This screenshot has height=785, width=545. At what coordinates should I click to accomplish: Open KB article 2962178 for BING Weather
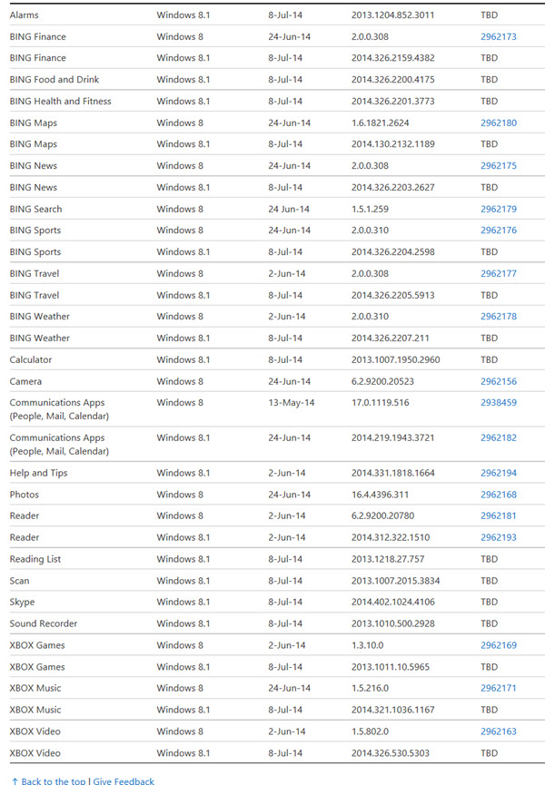click(x=498, y=317)
